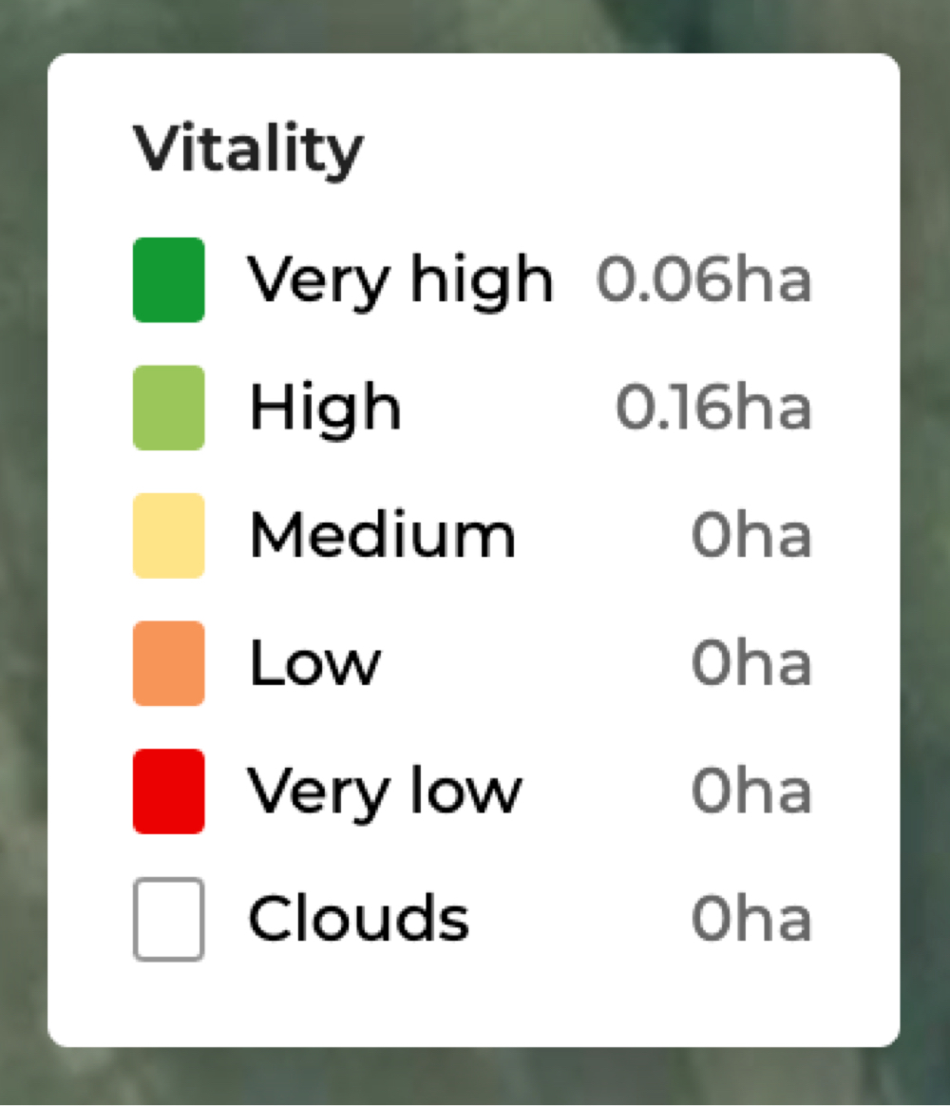
Task: Click the dark green Very high swatch
Action: [168, 280]
